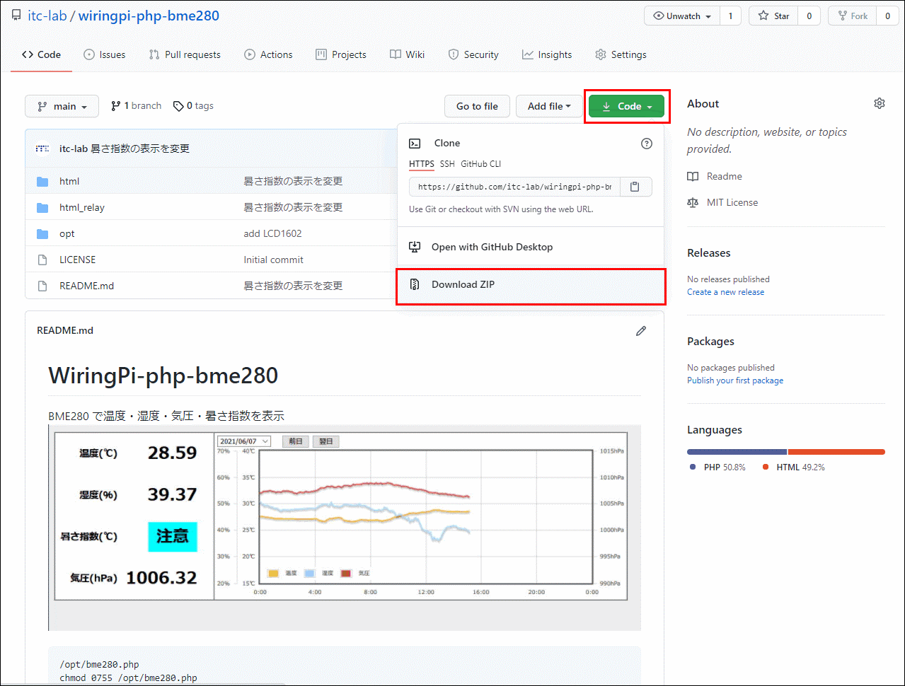This screenshot has height=686, width=905.
Task: Open the 2021/06/07 date dropdown in chart
Action: pyautogui.click(x=244, y=441)
